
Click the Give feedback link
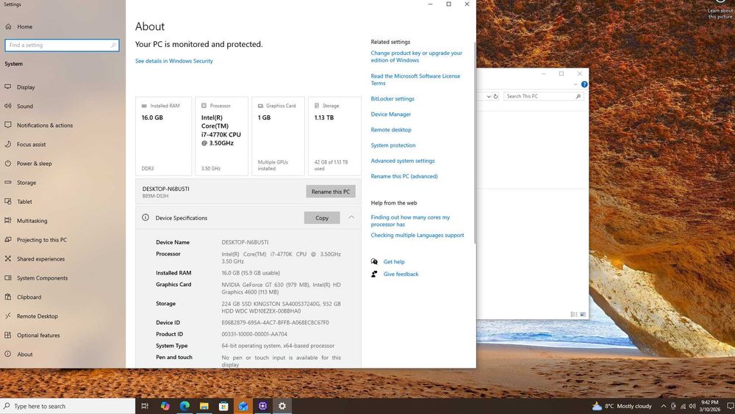point(401,274)
